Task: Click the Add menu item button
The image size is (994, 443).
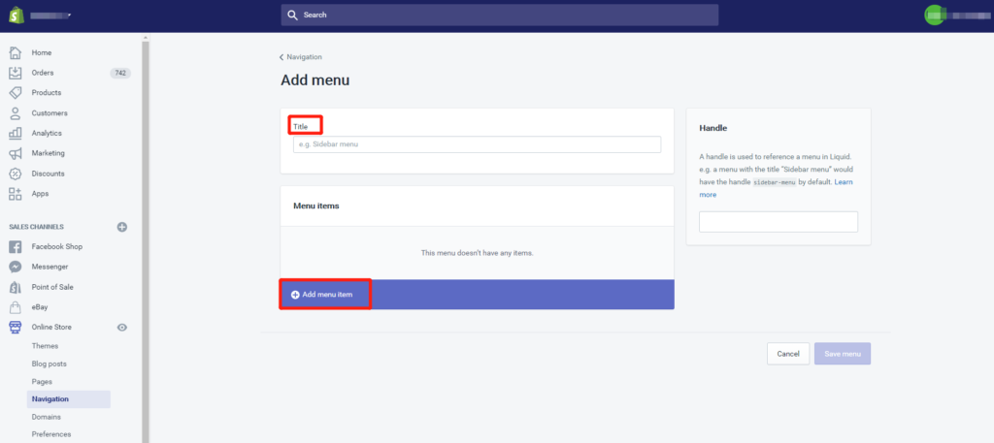Action: pos(326,295)
